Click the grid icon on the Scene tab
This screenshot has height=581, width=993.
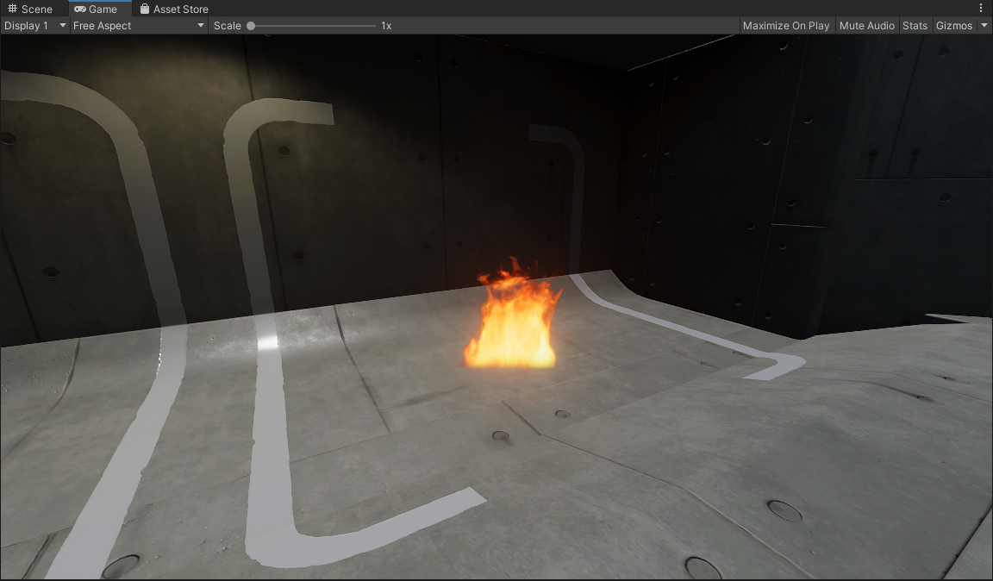coord(12,9)
